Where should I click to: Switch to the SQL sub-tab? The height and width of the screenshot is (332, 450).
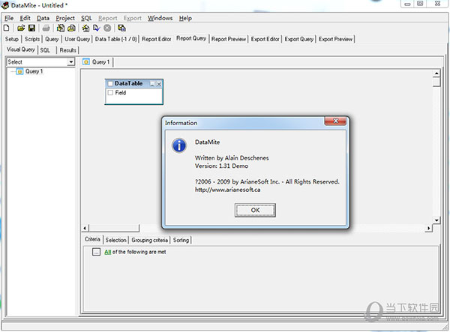pos(45,50)
